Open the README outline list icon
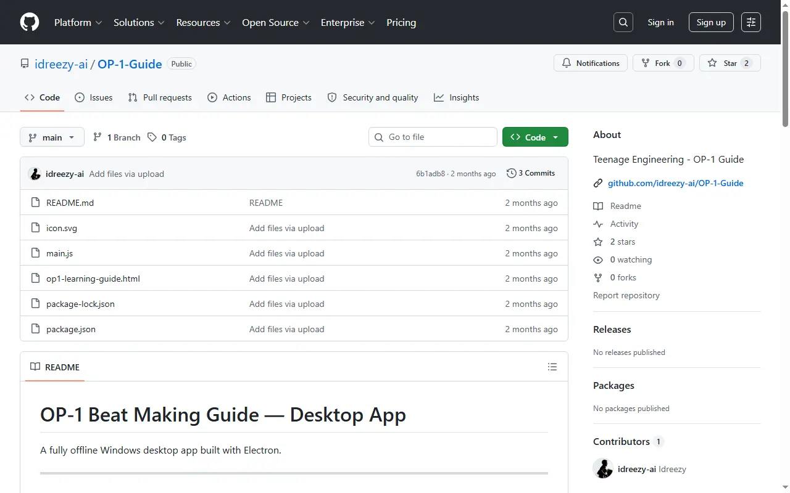Screen dimensions: 790x493 552,367
